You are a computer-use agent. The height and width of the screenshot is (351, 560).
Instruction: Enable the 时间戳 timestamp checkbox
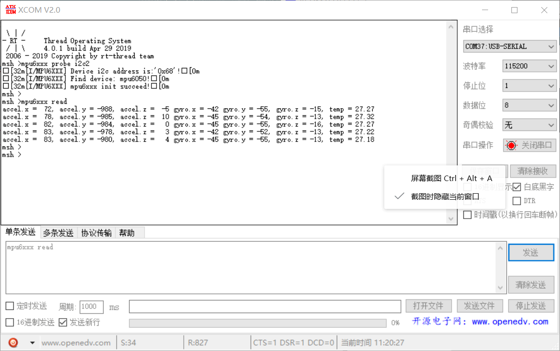467,214
